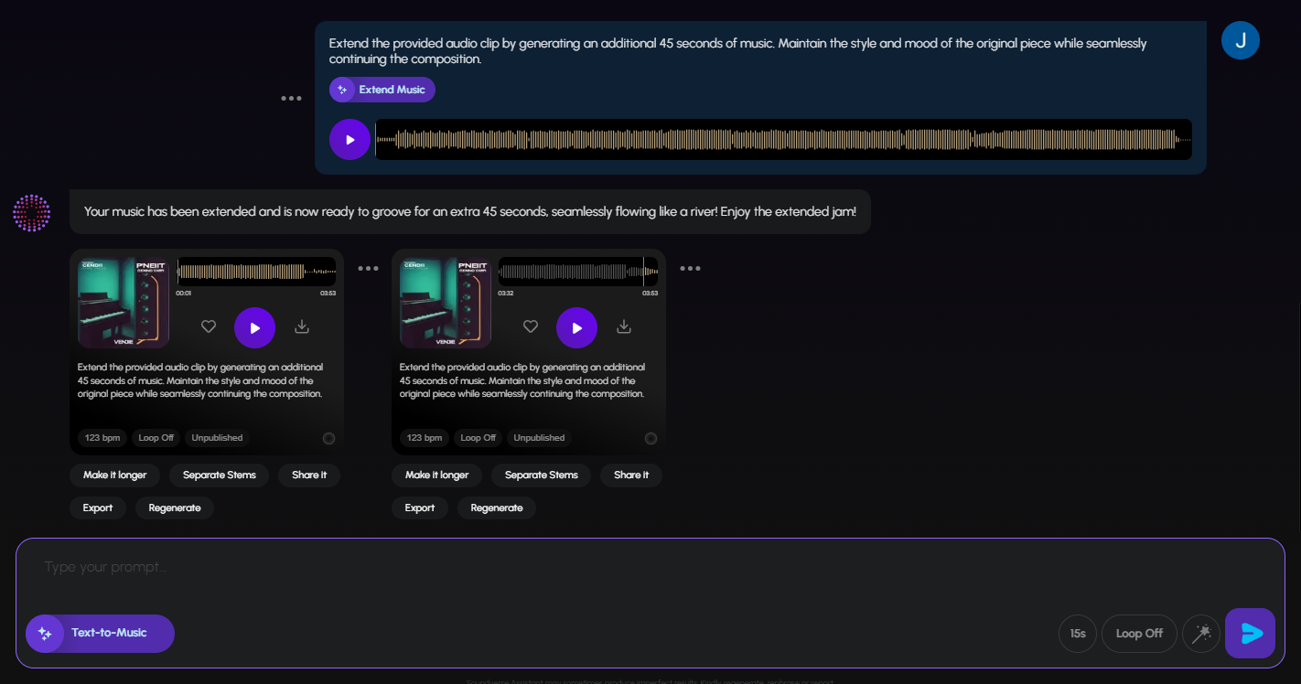Toggle Loop Off tag on the 03:32 track card
The image size is (1301, 684).
[x=478, y=438]
